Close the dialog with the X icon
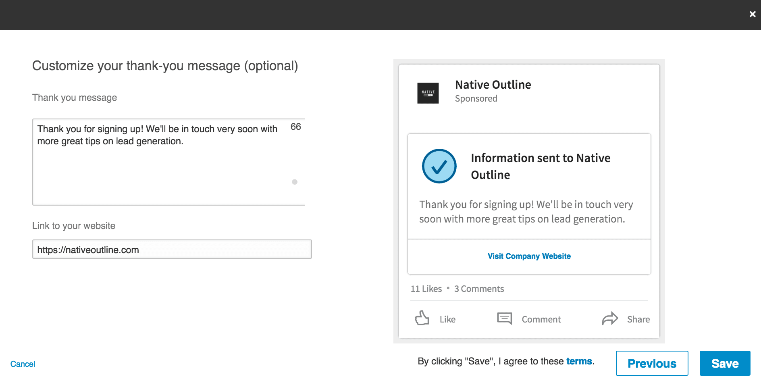The width and height of the screenshot is (761, 387). click(752, 15)
